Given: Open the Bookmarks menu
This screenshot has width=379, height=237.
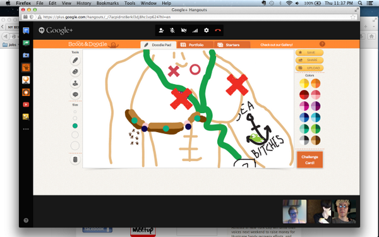Looking at the screenshot, I should click(x=107, y=3).
